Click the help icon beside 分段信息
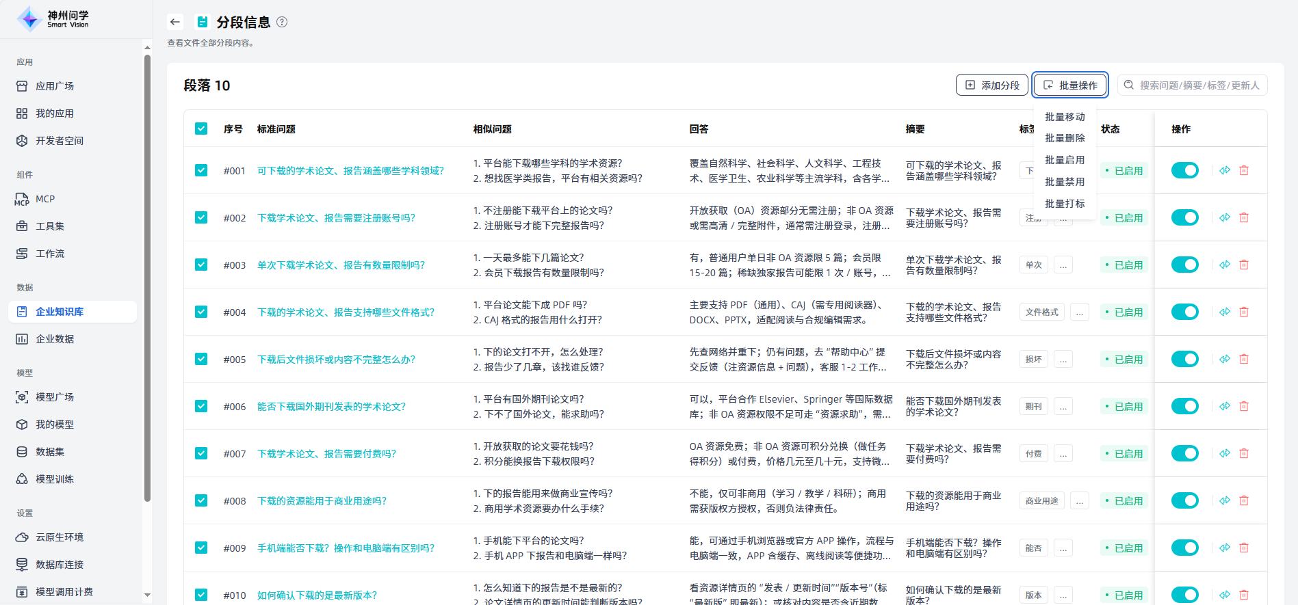 pyautogui.click(x=282, y=22)
